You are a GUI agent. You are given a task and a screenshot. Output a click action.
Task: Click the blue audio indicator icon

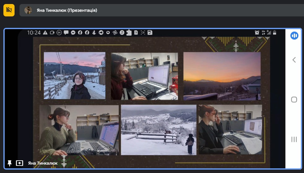pyautogui.click(x=294, y=36)
